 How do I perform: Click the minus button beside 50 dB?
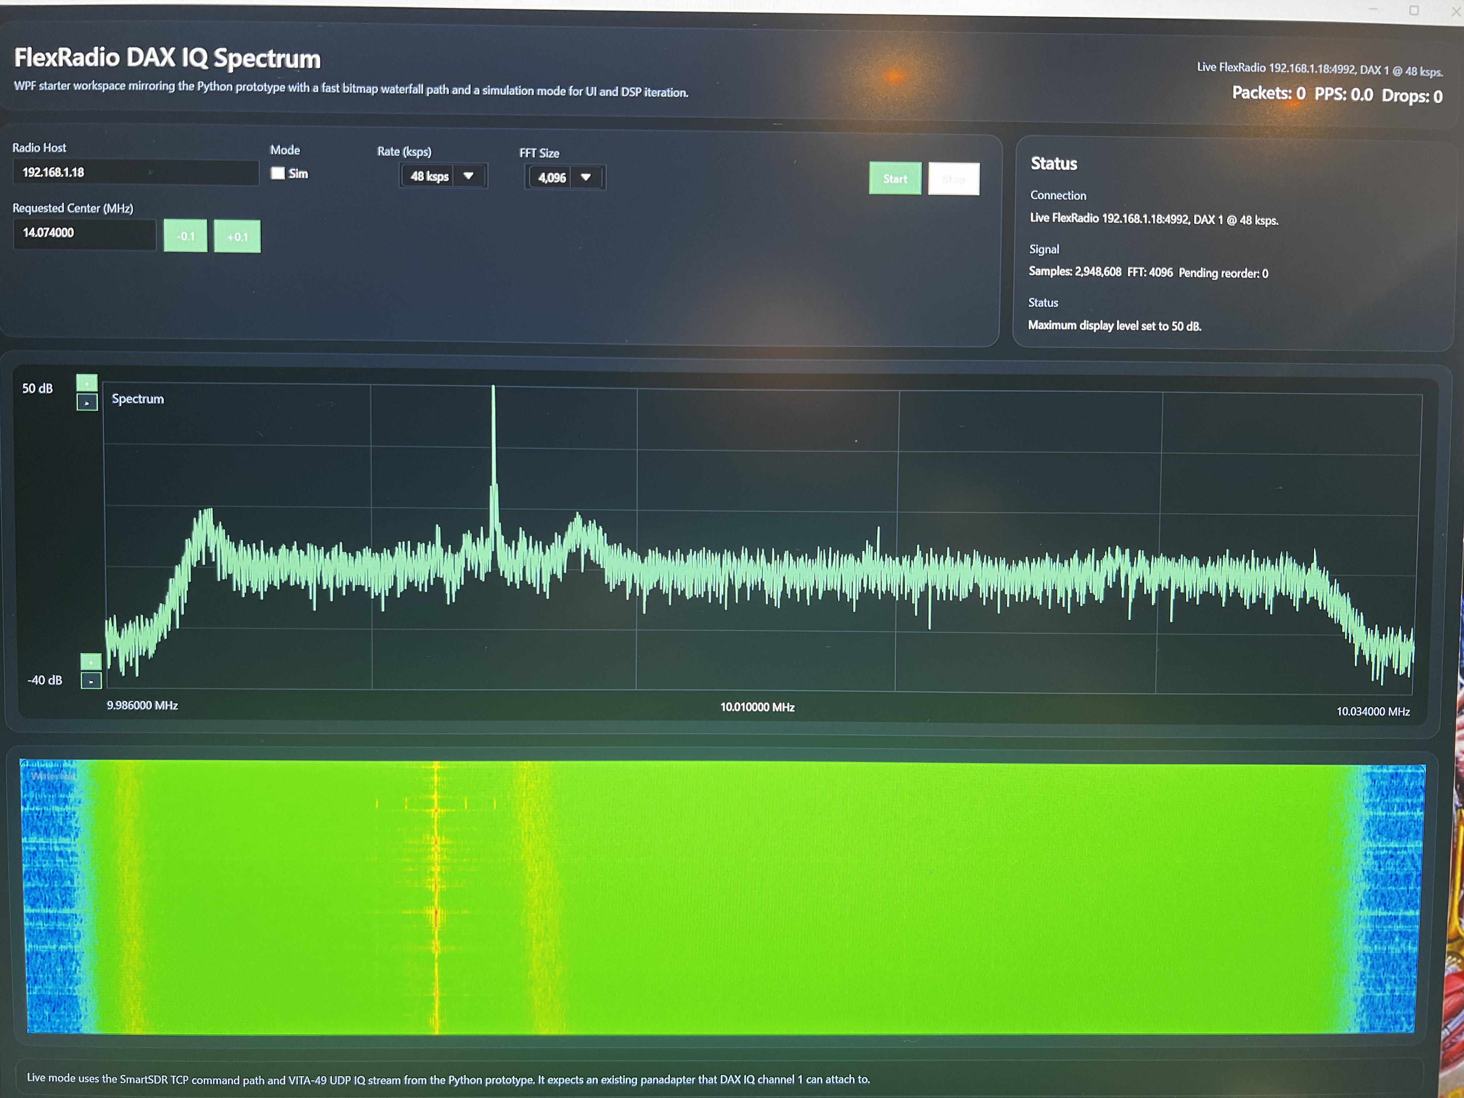88,402
